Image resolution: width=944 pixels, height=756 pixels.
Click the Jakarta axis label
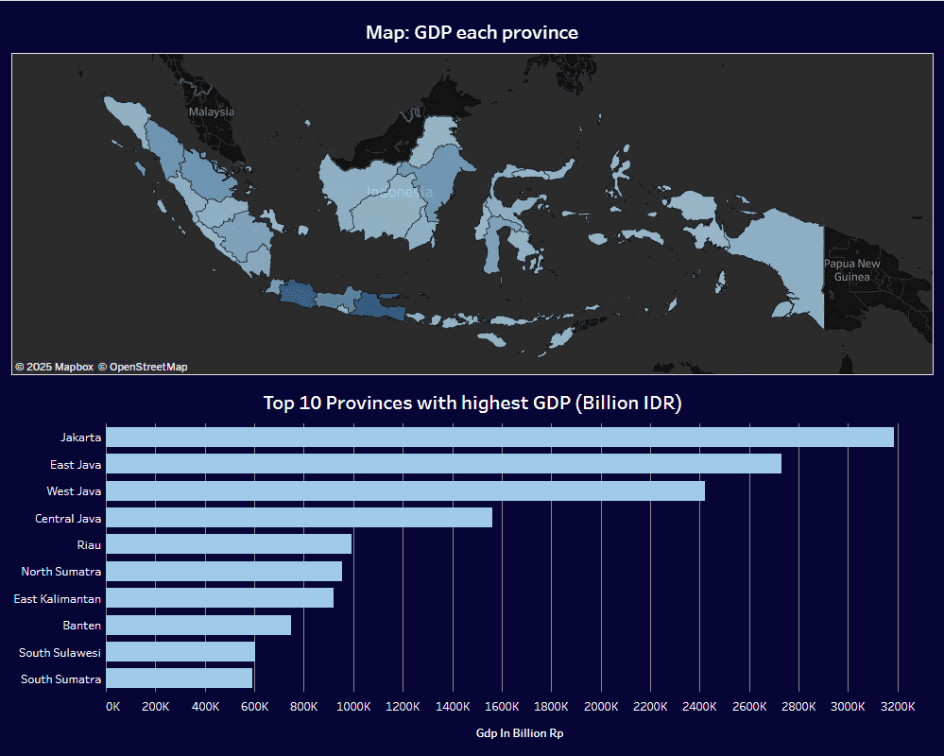(83, 437)
